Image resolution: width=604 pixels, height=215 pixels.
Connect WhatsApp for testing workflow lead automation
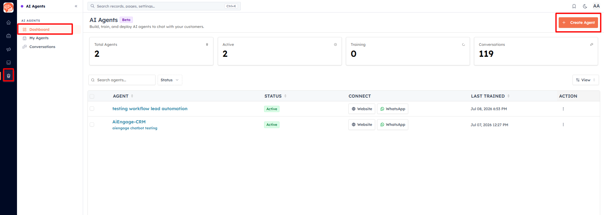tap(392, 109)
